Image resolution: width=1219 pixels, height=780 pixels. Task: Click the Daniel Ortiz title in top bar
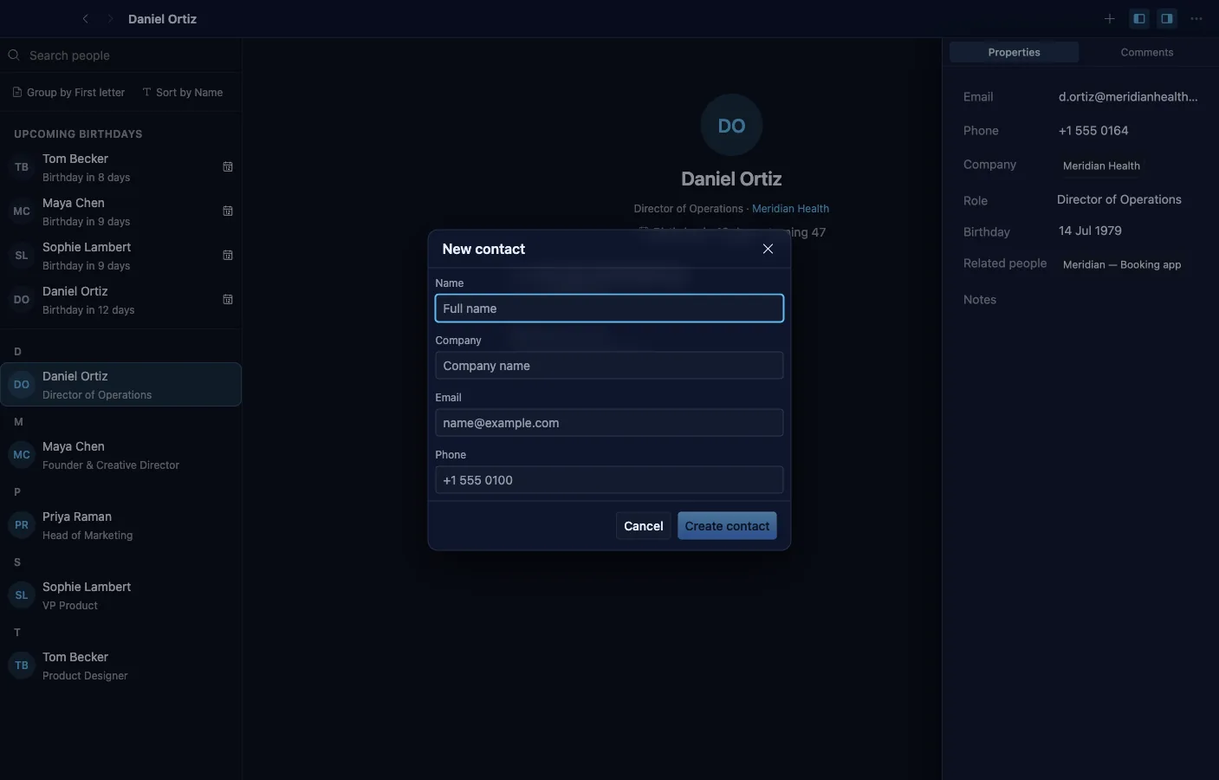[x=162, y=19]
